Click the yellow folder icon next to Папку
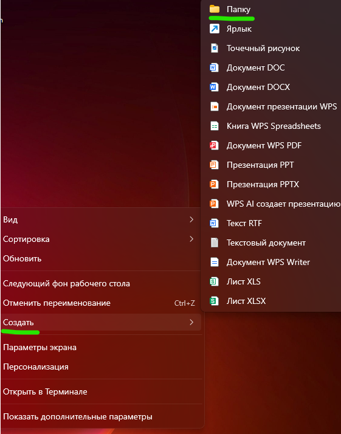 coord(214,9)
